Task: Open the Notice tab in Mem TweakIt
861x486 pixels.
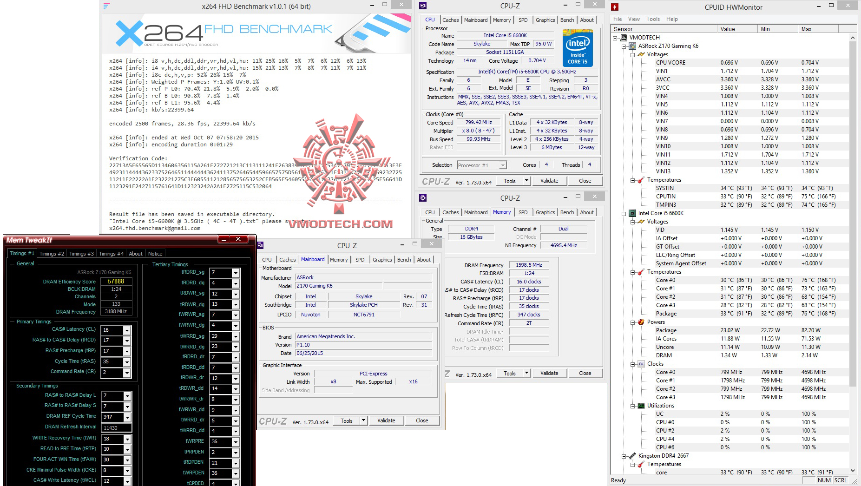Action: pos(155,254)
